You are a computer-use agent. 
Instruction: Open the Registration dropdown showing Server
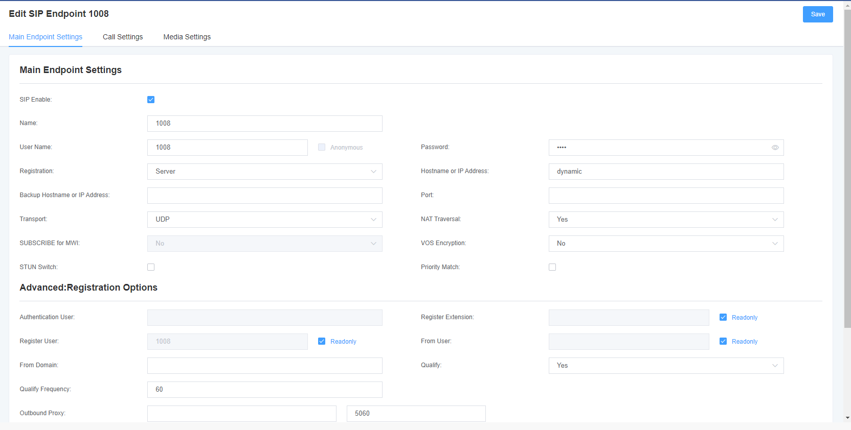265,172
